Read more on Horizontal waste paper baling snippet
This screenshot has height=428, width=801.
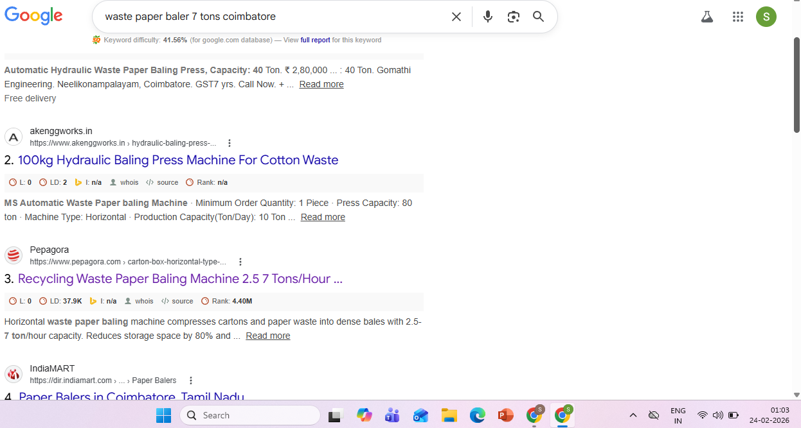268,336
